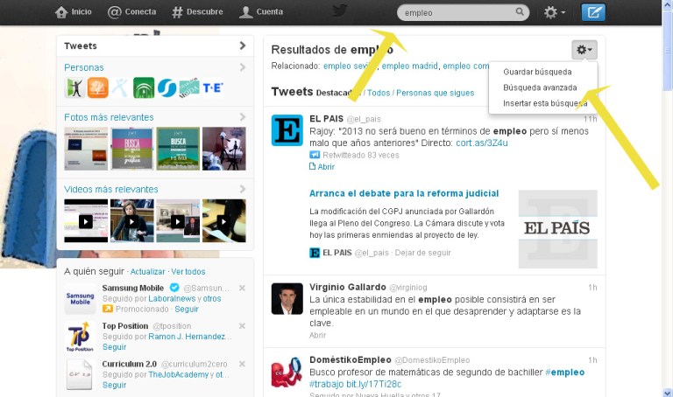Click the Twitter bird logo
This screenshot has height=397, width=673.
[x=339, y=10]
